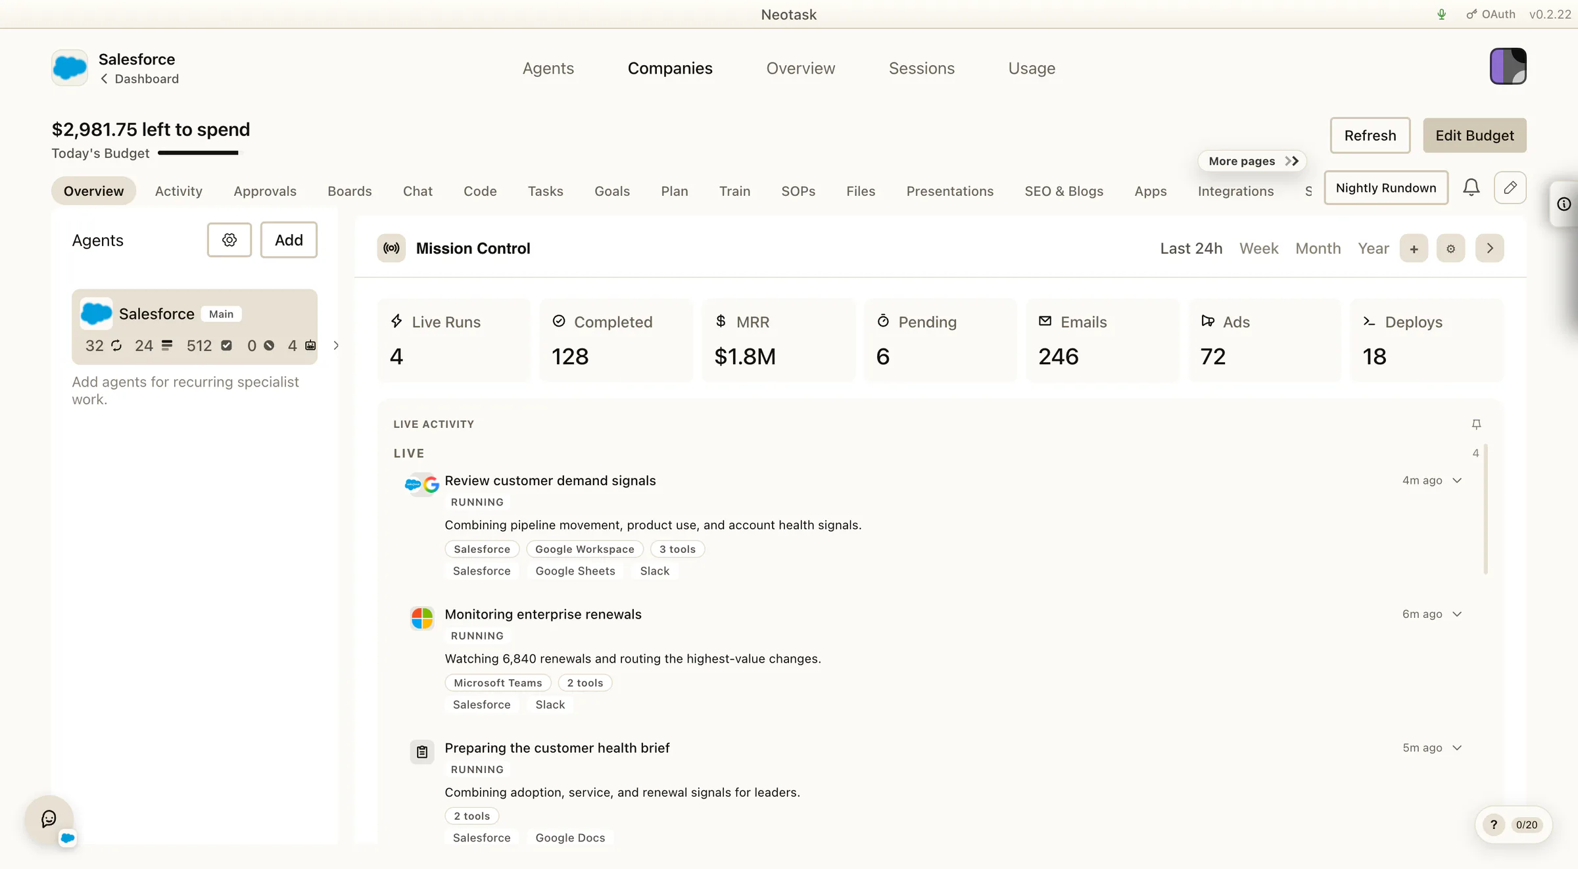The width and height of the screenshot is (1578, 869).
Task: Expand Monitoring enterprise renewals entry
Action: click(1457, 614)
